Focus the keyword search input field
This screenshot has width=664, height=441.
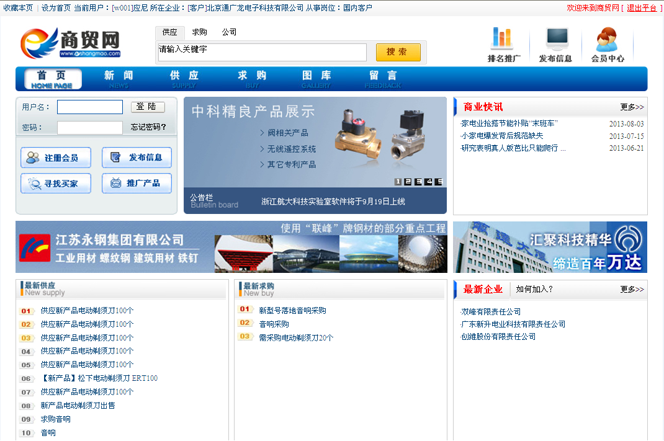(x=262, y=53)
